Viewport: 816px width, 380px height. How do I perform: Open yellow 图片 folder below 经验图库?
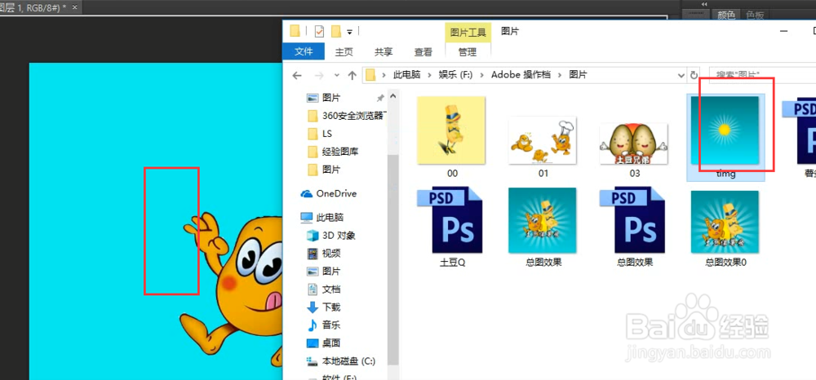tap(331, 169)
